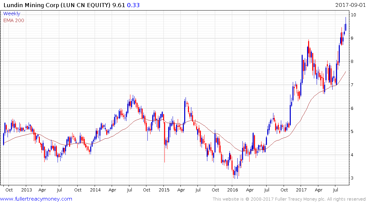Click the Apr label after 2014
The height and width of the screenshot is (204, 366).
point(112,190)
